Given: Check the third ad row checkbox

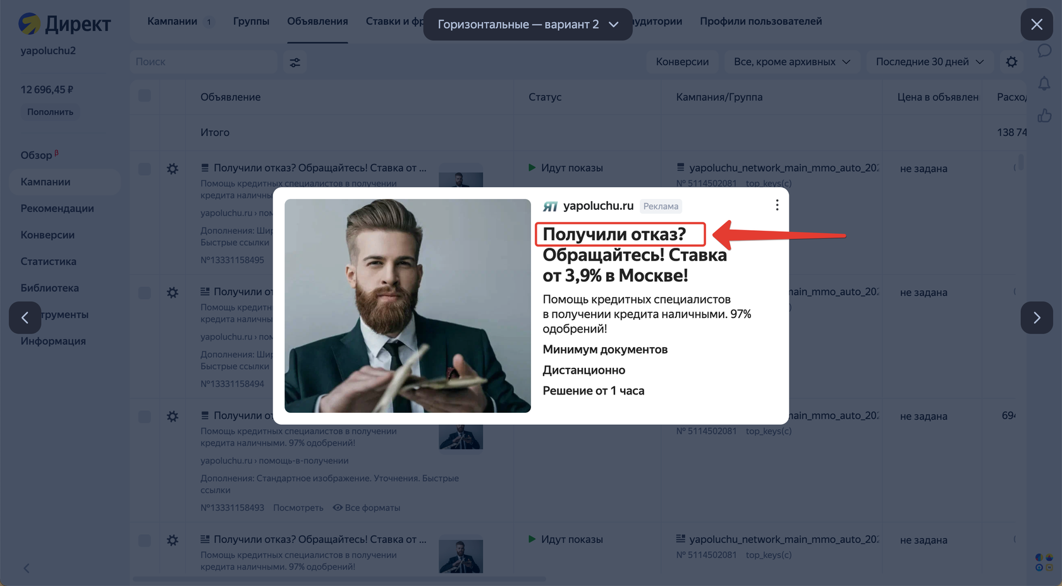Looking at the screenshot, I should [145, 417].
